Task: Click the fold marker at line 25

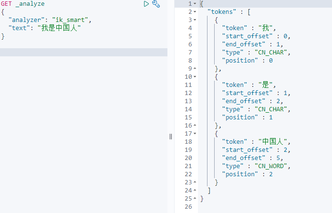Action: coord(196,199)
